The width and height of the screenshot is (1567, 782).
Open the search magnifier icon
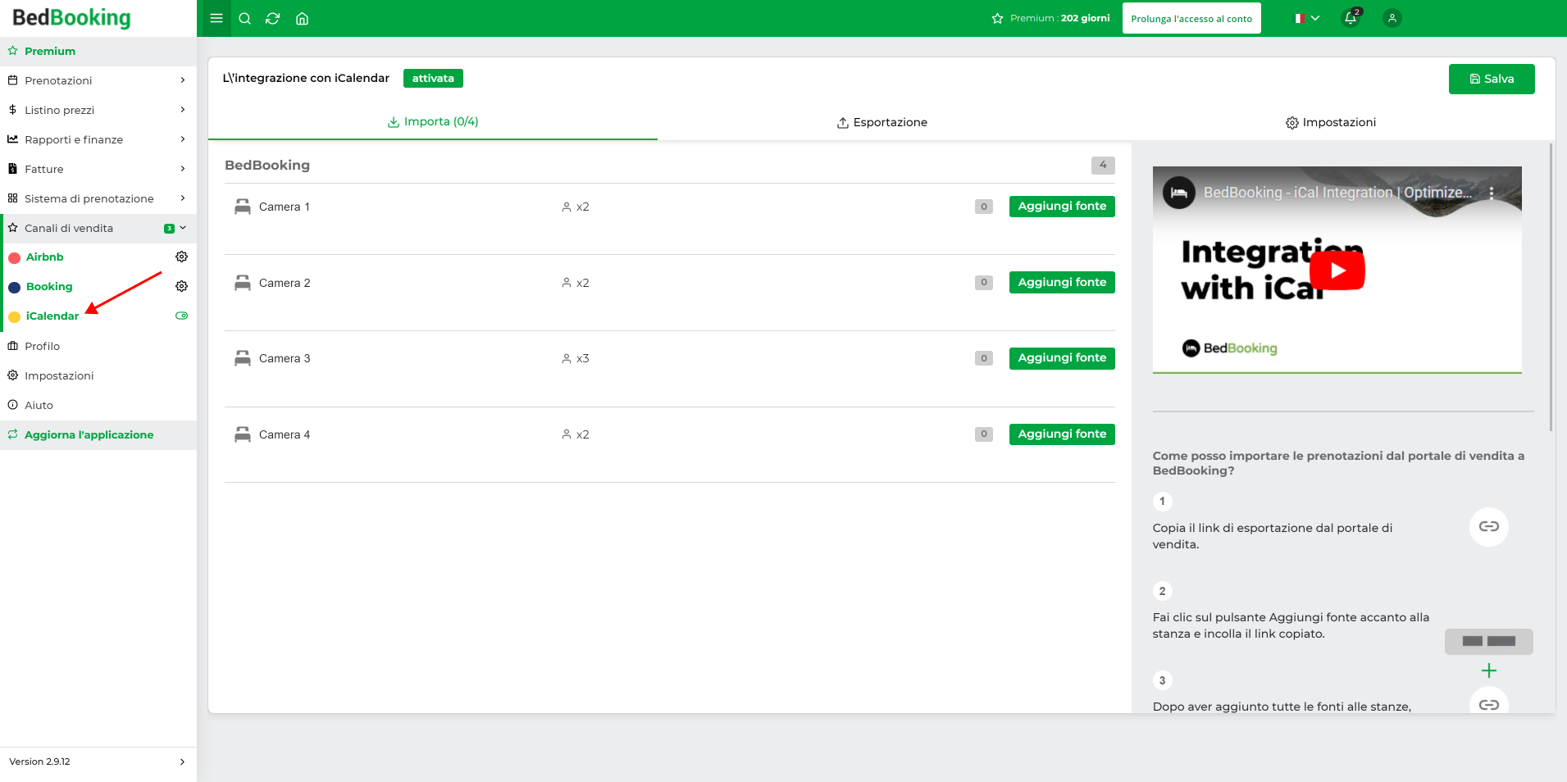pos(244,18)
